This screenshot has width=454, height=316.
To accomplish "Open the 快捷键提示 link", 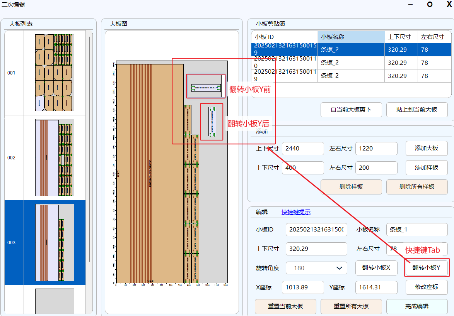I will tap(296, 212).
